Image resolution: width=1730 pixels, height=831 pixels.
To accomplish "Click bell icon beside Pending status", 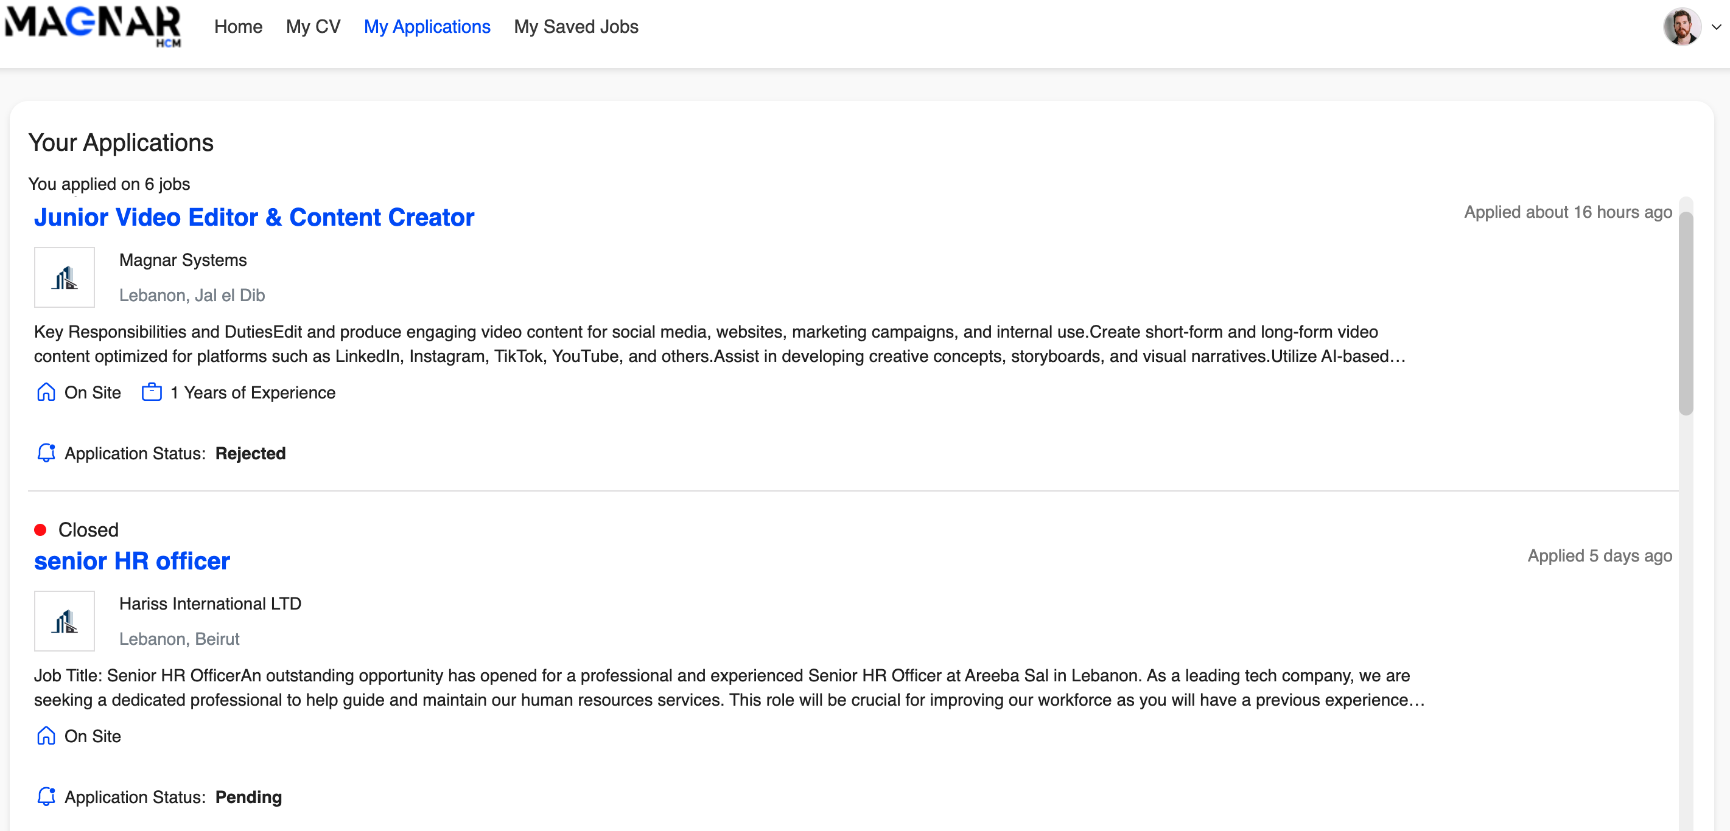I will [46, 797].
